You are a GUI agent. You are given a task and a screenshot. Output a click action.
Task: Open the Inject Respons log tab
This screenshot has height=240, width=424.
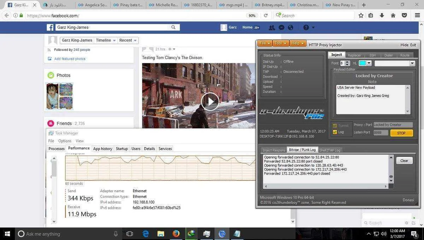pyautogui.click(x=273, y=150)
